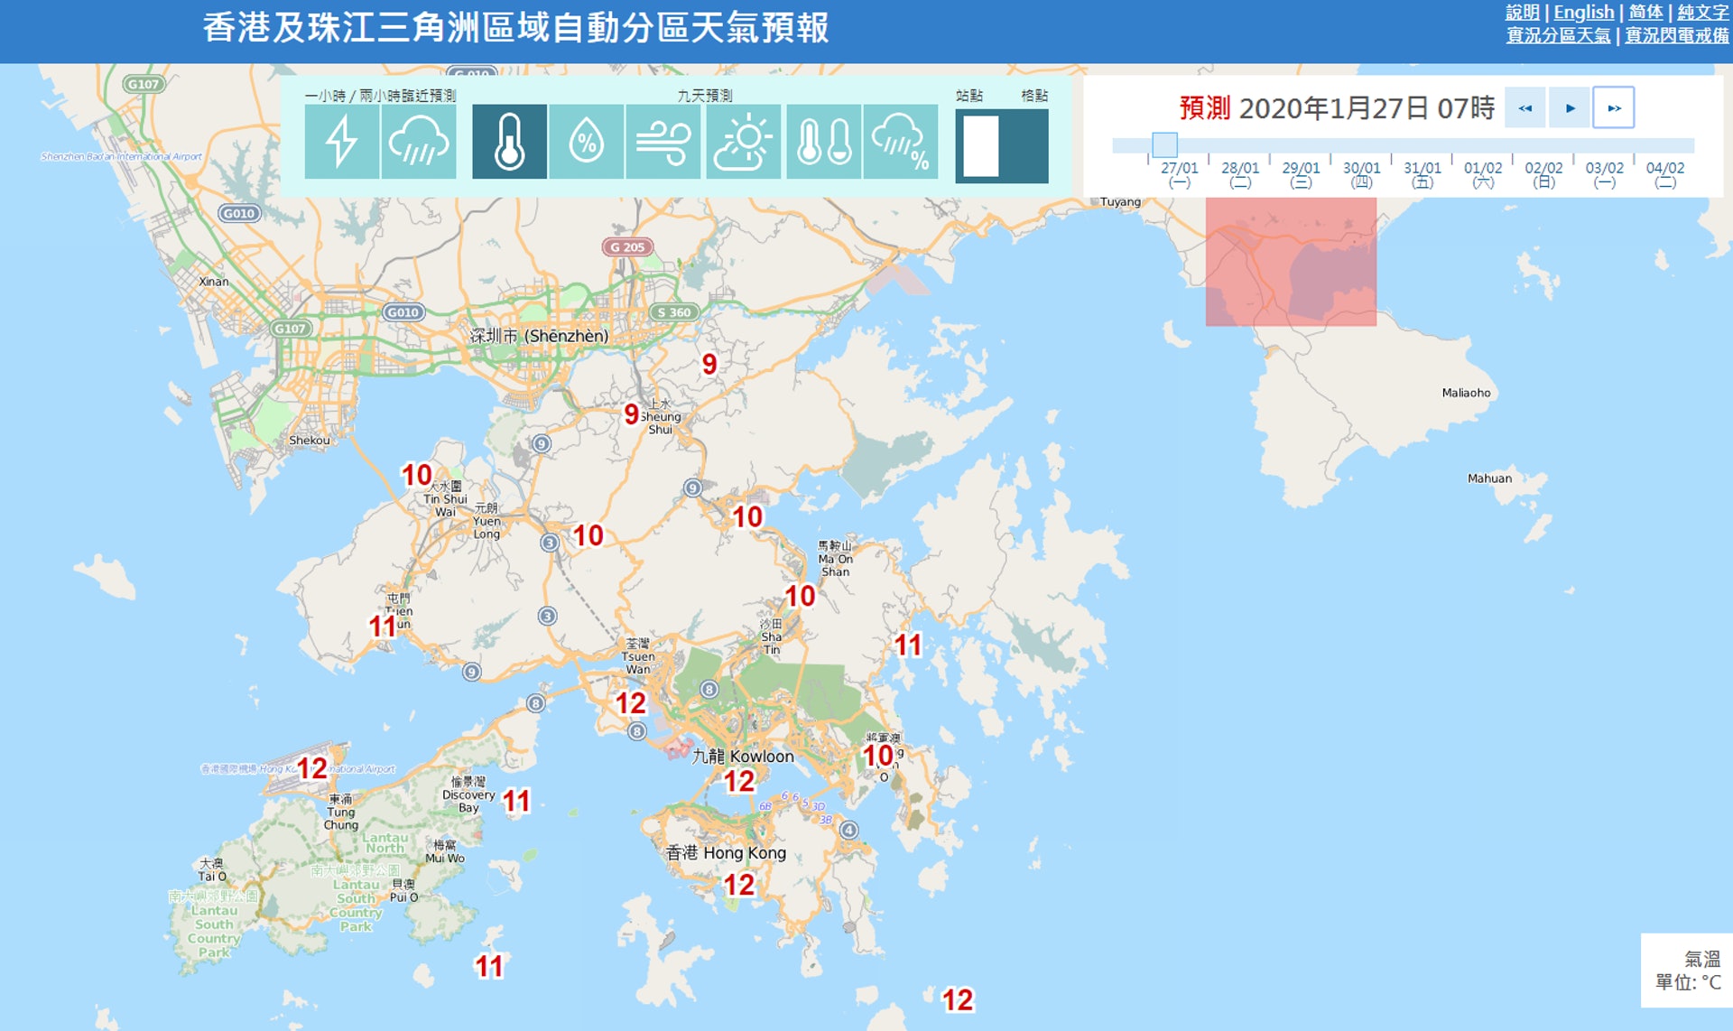This screenshot has width=1733, height=1031.
Task: Open the lightning nowcast icon
Action: pyautogui.click(x=341, y=142)
